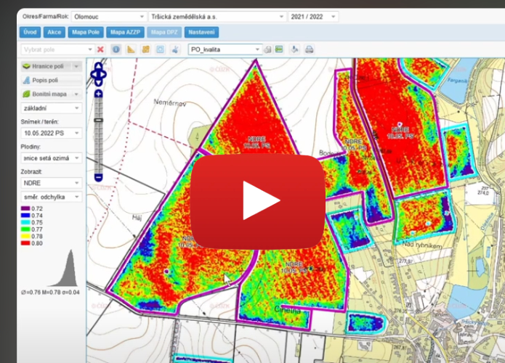
Task: Open the 2021 / 2022 year dropdown
Action: tap(313, 17)
